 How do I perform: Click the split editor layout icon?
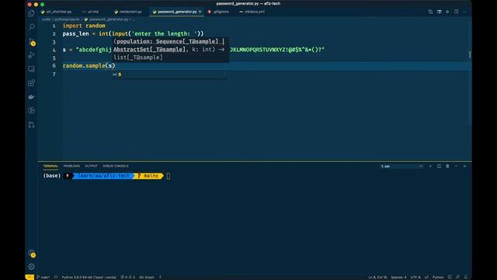[456, 12]
